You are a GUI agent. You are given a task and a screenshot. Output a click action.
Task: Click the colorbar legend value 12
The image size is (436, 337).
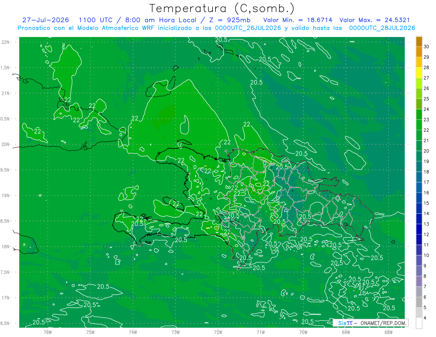426,234
